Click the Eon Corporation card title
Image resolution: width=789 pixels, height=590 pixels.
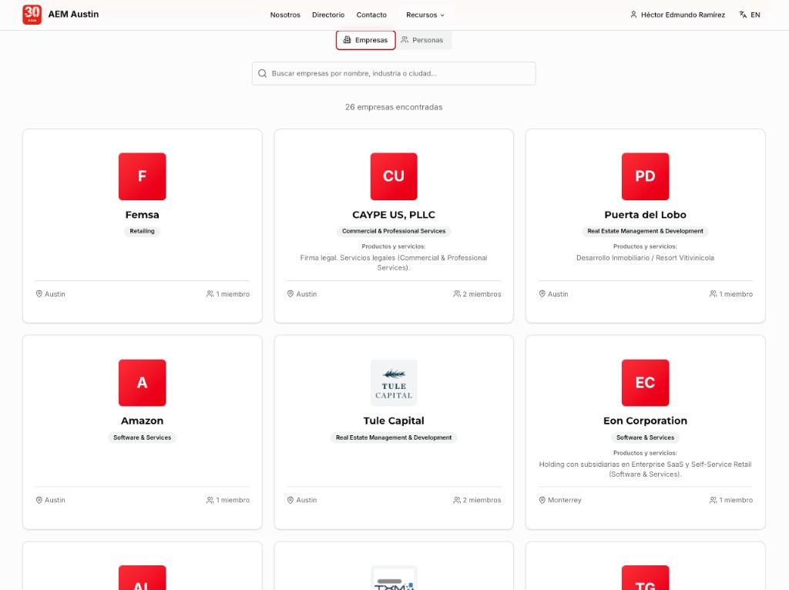click(645, 421)
